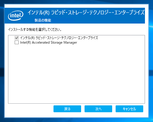The image size is (153, 122).
Task: Click the white strip above the blue header
Action: (x=76, y=6)
